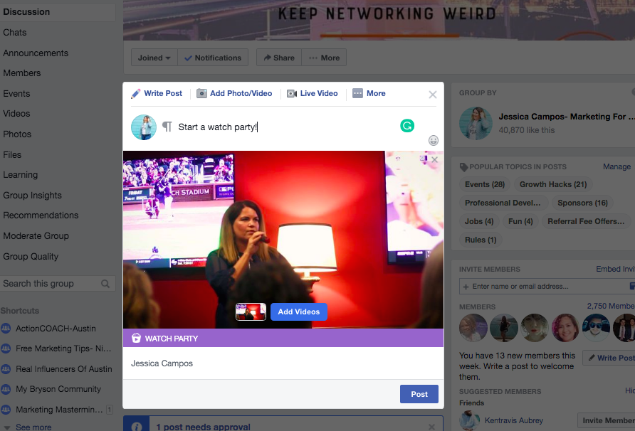Remove the watch party video attachment
635x431 pixels.
point(434,160)
